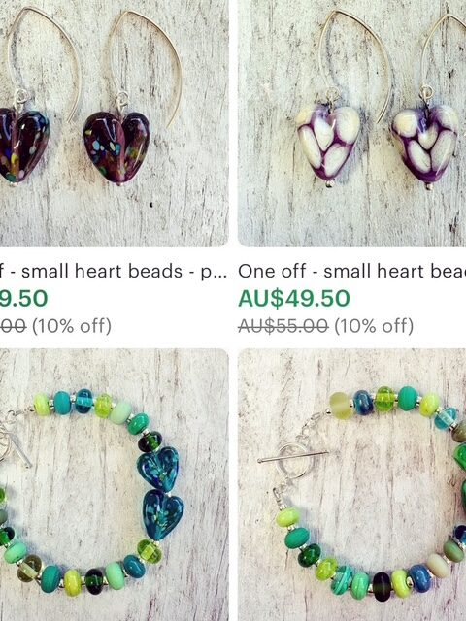Click the crossed-out AU$55.00 original price
This screenshot has height=621, width=466.
(283, 326)
